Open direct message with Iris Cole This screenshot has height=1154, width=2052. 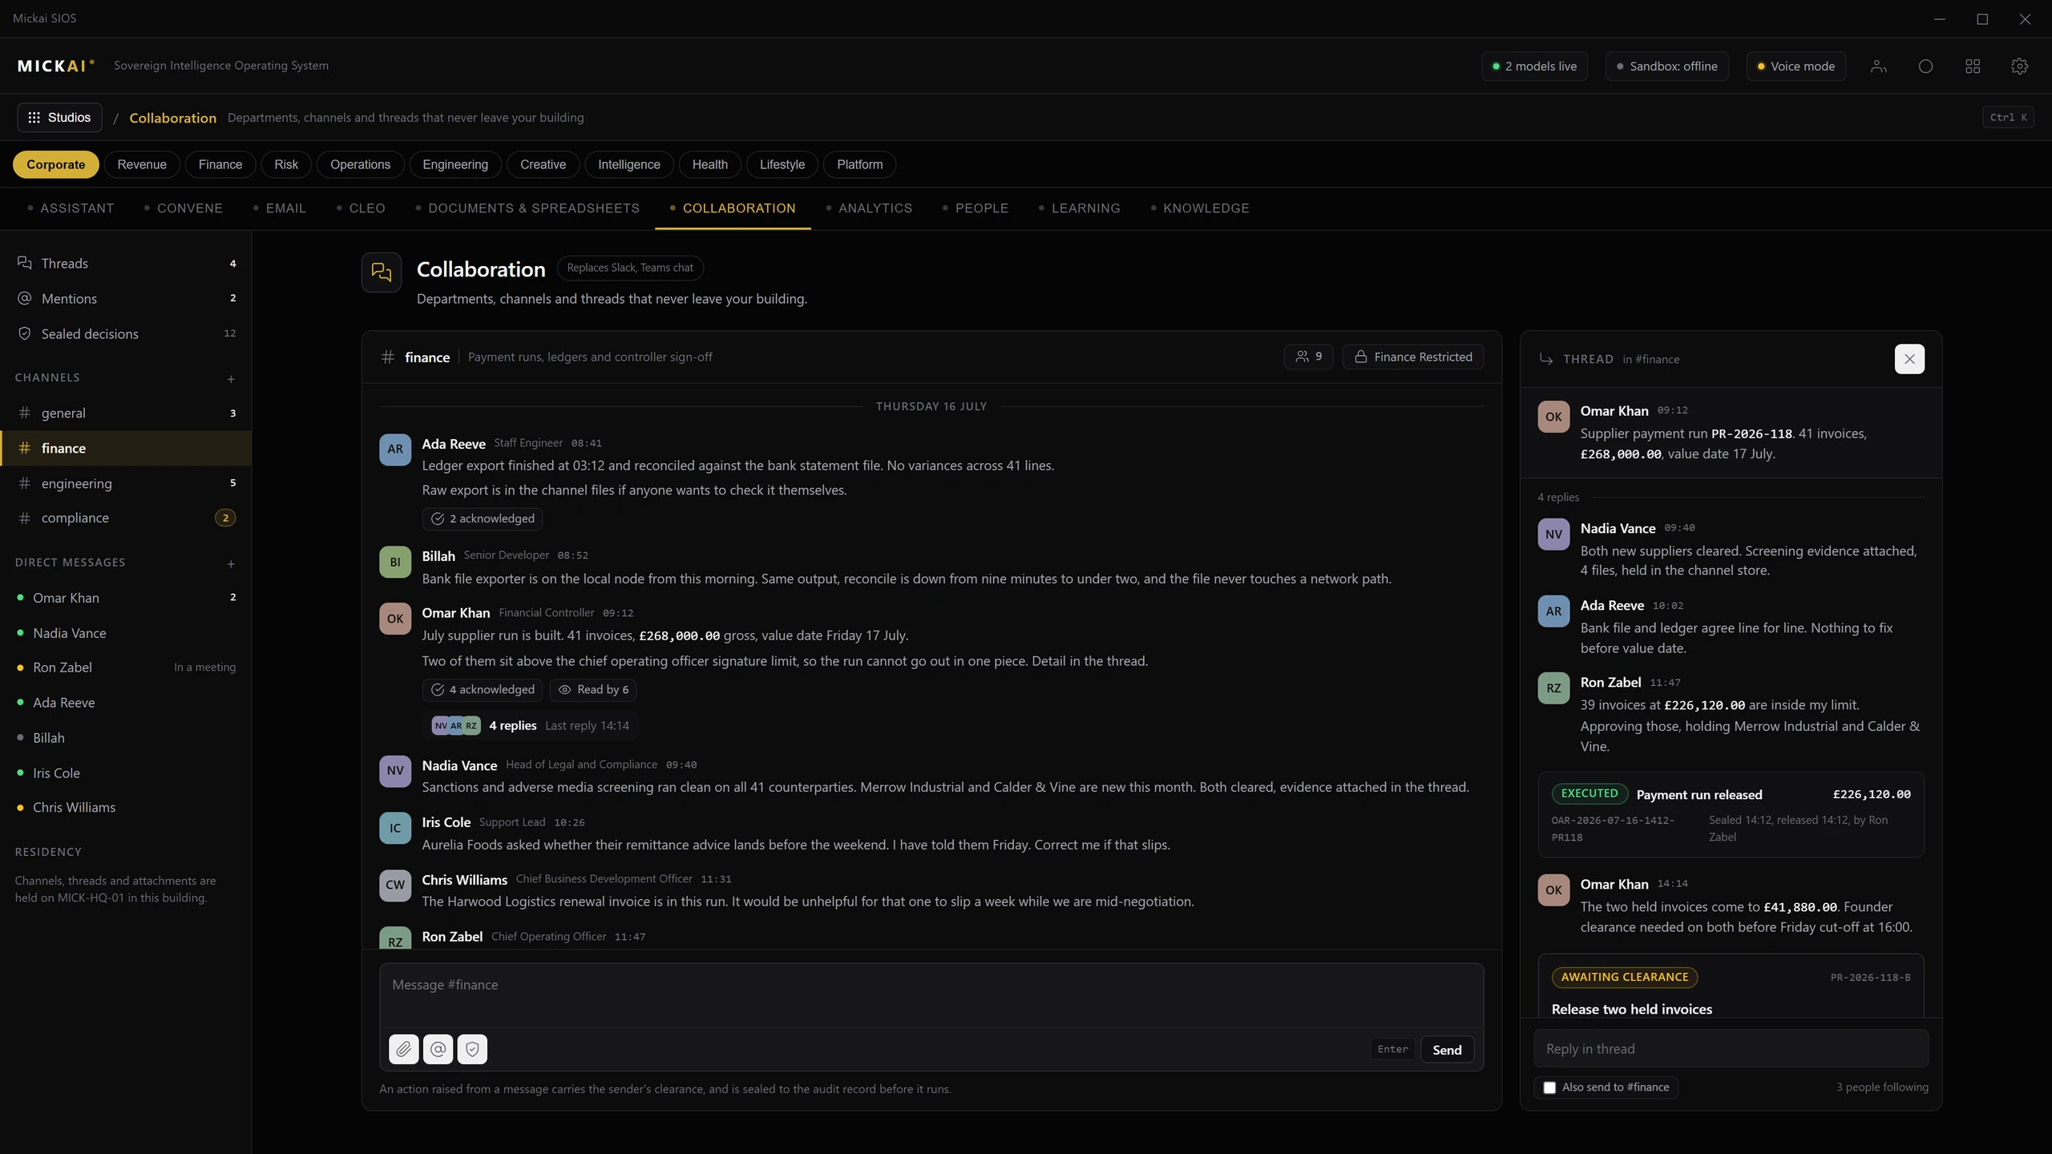pyautogui.click(x=126, y=773)
